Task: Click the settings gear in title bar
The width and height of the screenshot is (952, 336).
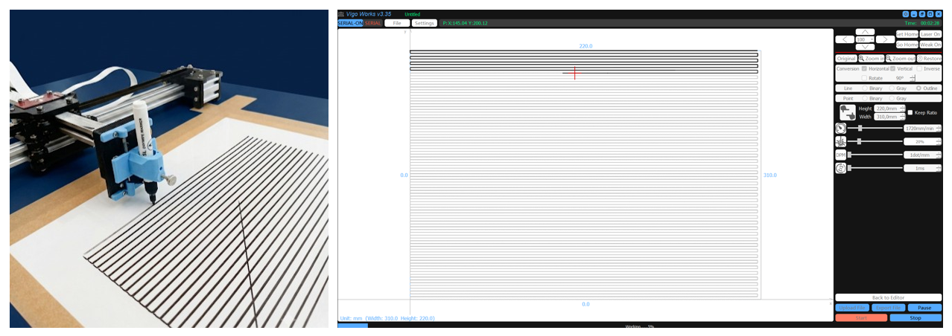Action: (906, 14)
